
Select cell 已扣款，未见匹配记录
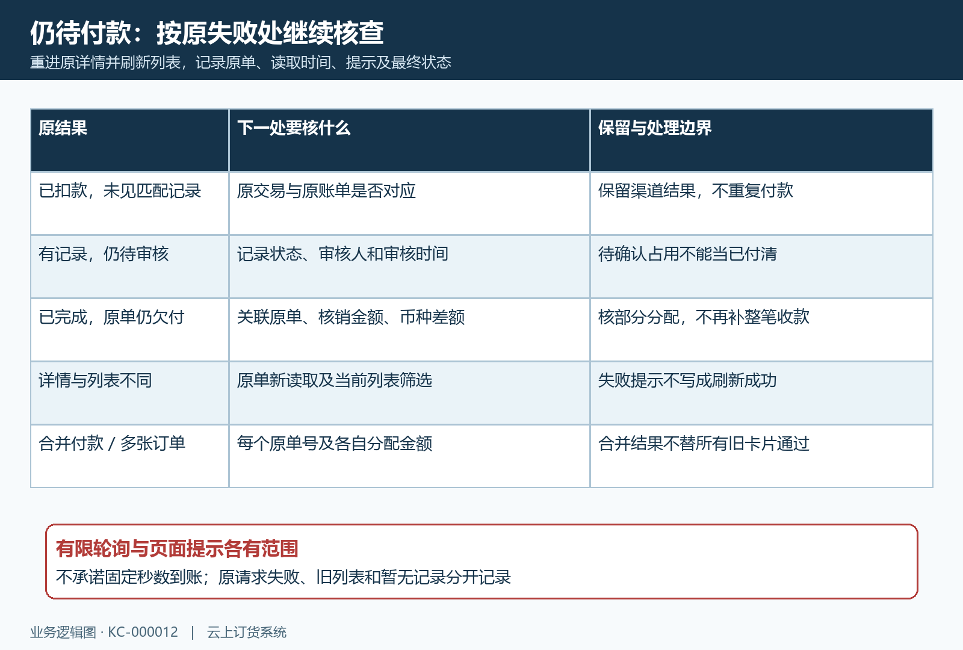pos(129,203)
